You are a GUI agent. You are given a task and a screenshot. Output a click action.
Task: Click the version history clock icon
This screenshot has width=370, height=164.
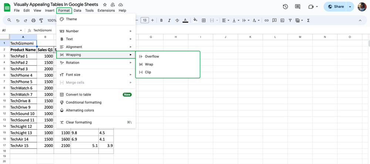[285, 7]
